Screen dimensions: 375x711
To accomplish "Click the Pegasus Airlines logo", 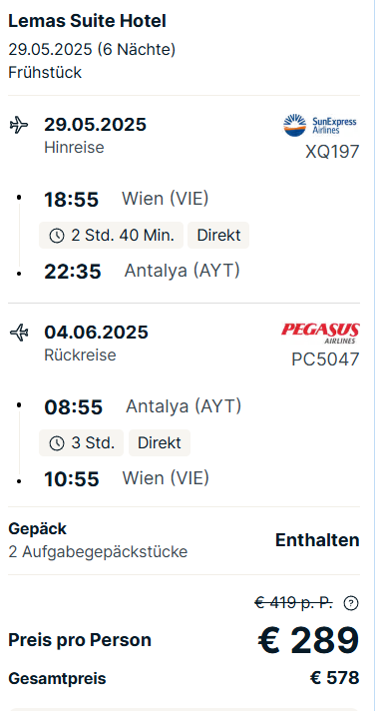I will point(320,333).
